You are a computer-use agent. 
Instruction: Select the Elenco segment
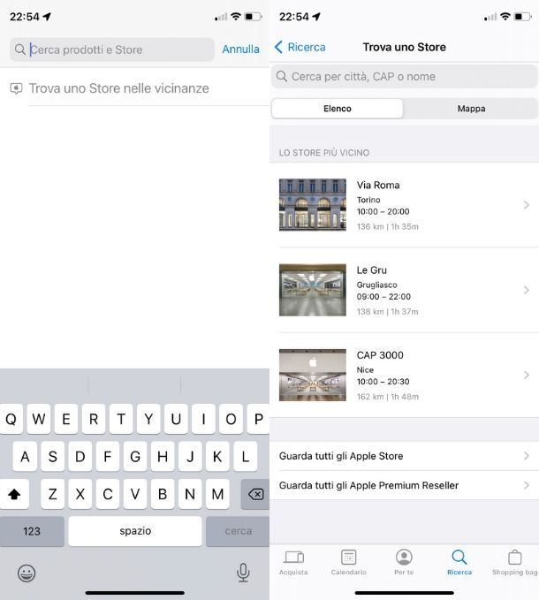click(337, 109)
